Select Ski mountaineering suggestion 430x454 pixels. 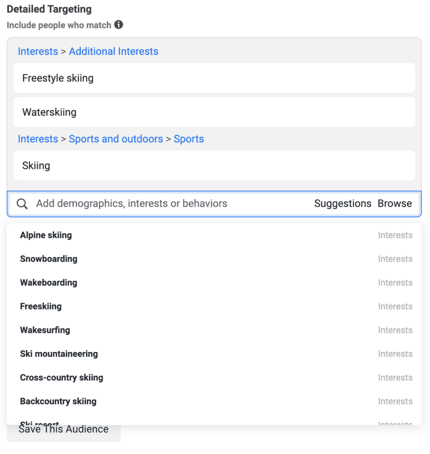(x=59, y=354)
